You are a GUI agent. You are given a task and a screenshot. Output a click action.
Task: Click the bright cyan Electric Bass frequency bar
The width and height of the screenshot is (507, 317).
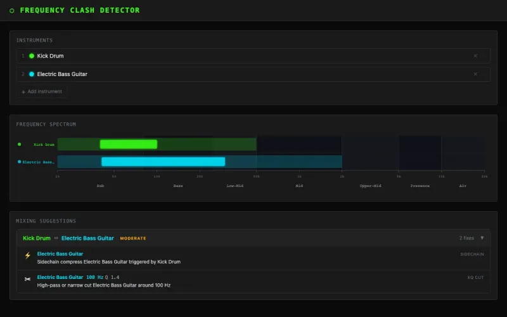[163, 162]
